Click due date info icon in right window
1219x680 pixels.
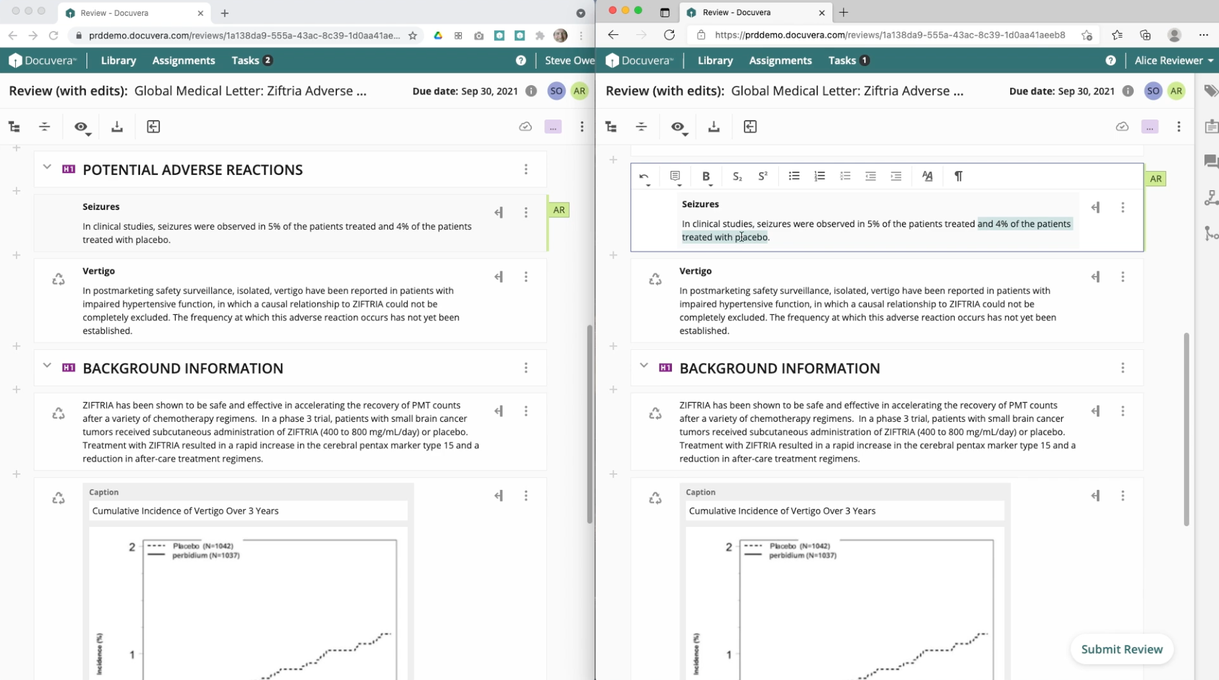(1128, 91)
